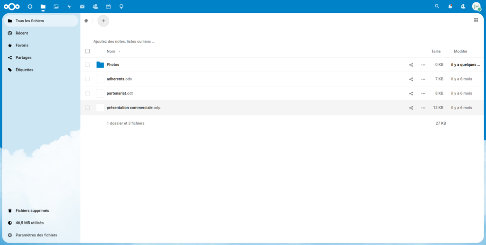486x245 pixels.
Task: Click the 46,5 MB utilisés quota
Action: click(x=41, y=223)
